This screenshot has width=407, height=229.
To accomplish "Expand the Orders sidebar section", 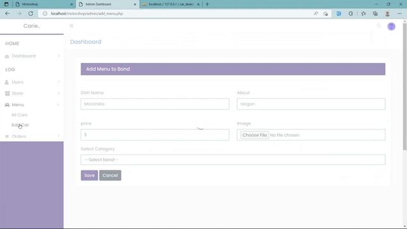I will click(x=59, y=136).
